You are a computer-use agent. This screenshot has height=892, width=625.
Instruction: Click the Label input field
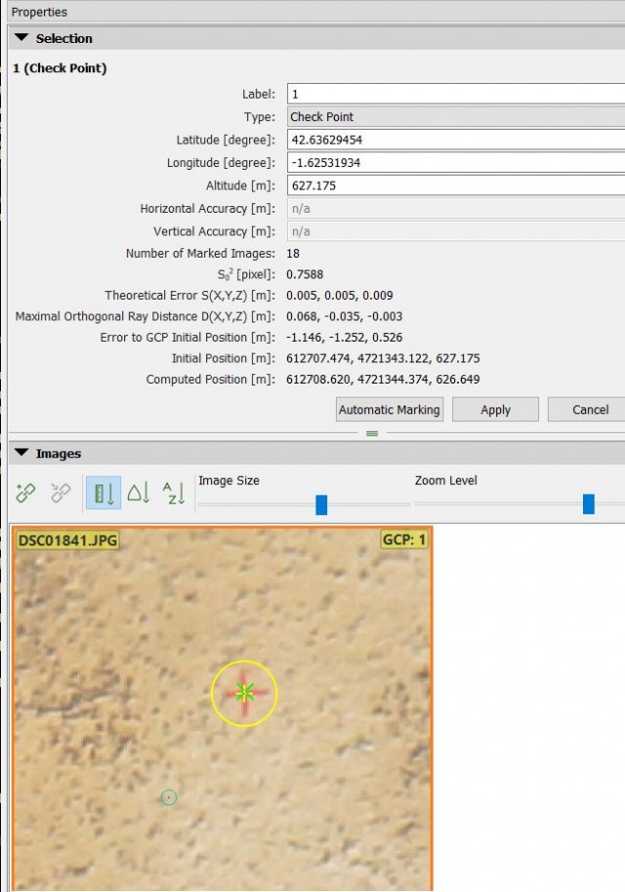[x=456, y=94]
